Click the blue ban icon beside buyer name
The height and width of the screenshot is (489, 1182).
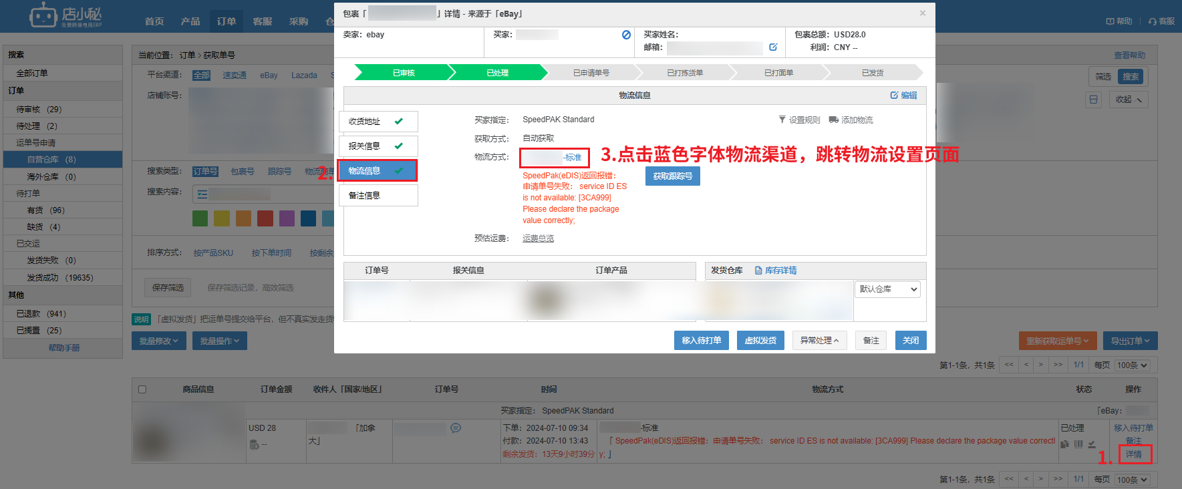(x=626, y=35)
